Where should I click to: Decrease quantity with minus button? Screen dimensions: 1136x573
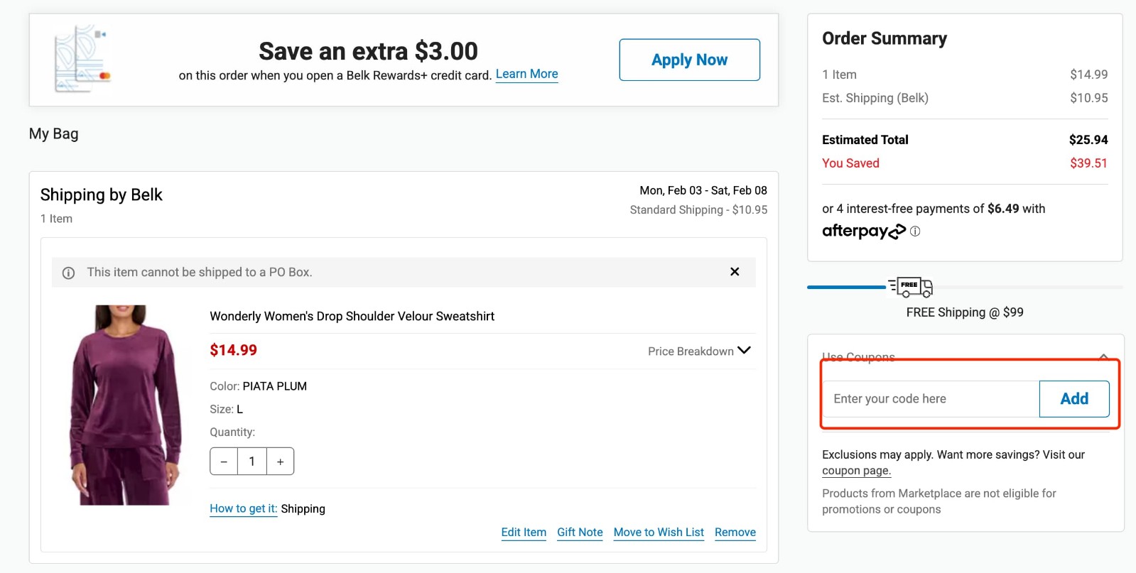coord(224,462)
